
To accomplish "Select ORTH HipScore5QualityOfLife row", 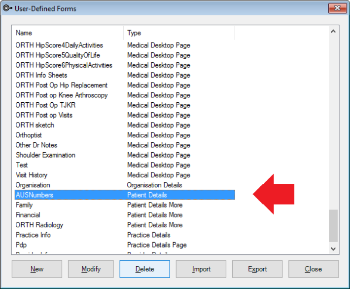I will [x=125, y=55].
